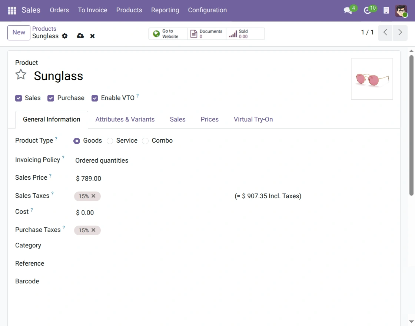Select the Service product type
The height and width of the screenshot is (326, 415).
(x=110, y=141)
